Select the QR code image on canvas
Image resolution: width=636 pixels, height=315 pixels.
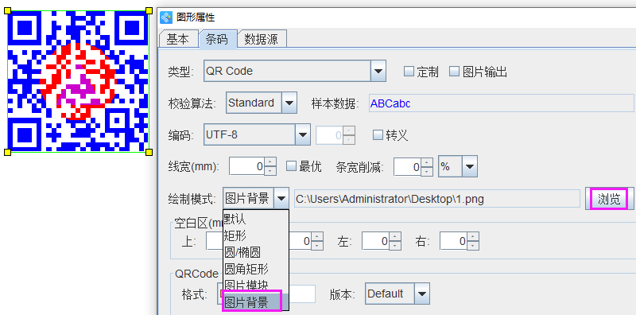tap(78, 81)
